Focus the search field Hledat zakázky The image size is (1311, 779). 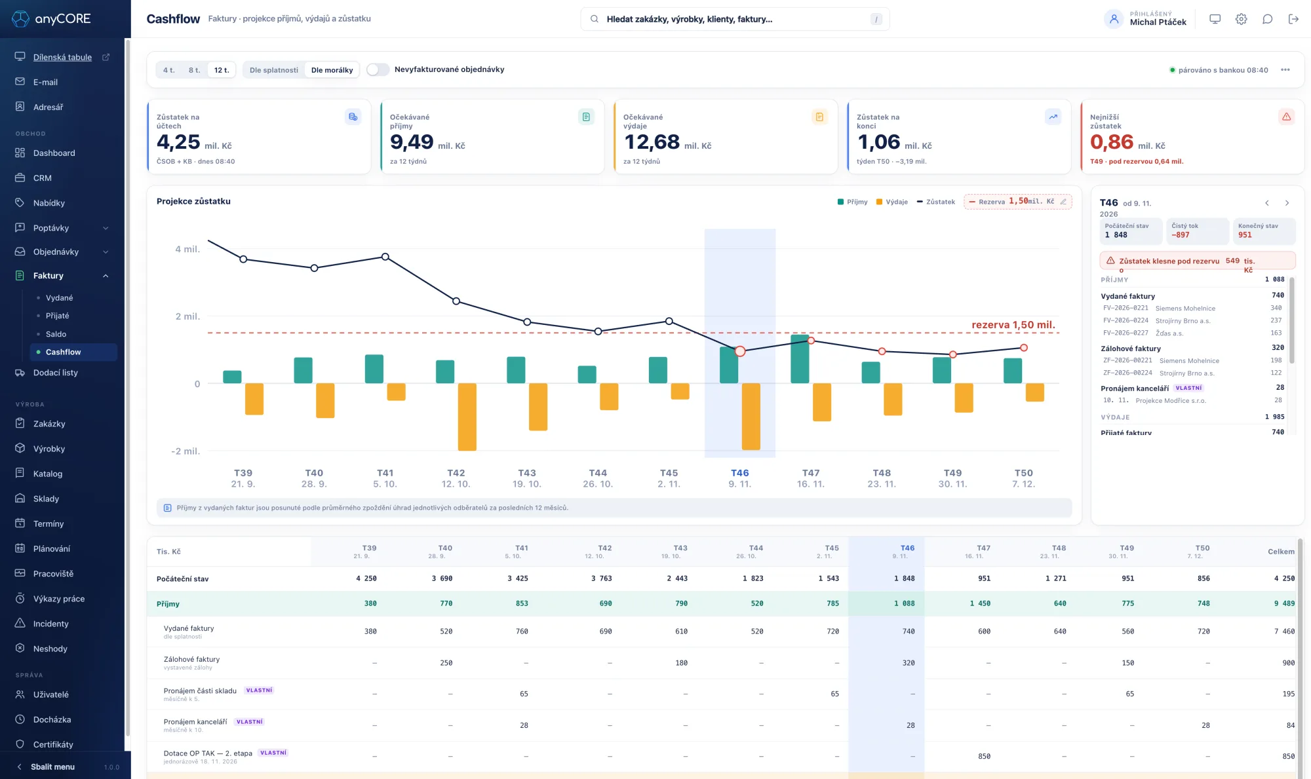point(735,19)
